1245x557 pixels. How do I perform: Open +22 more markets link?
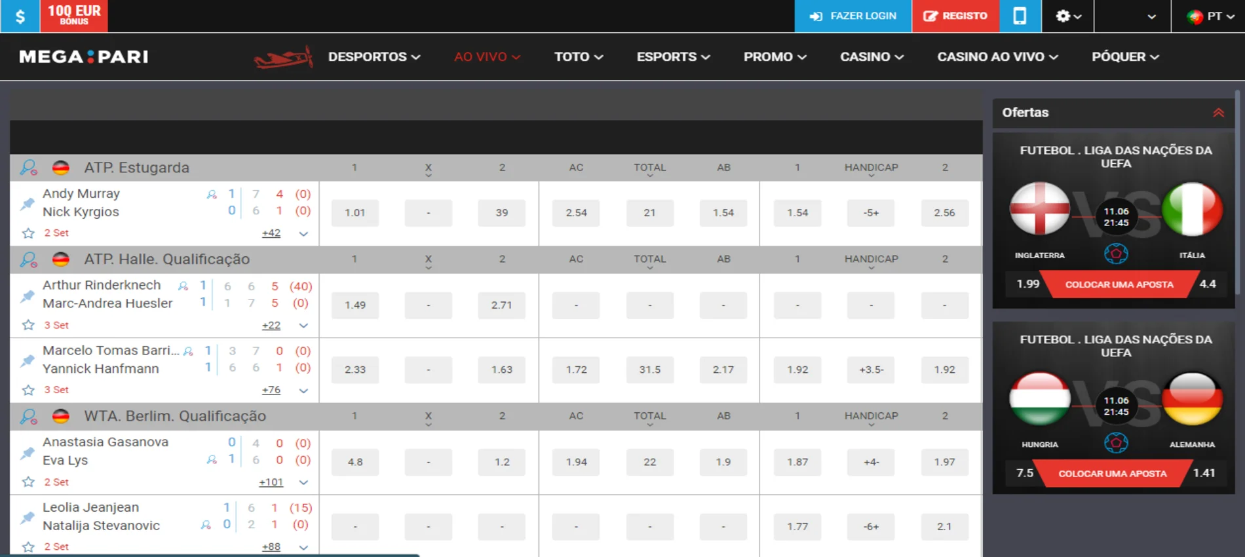(271, 325)
